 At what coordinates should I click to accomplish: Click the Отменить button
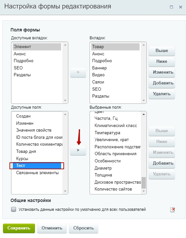[52, 228]
